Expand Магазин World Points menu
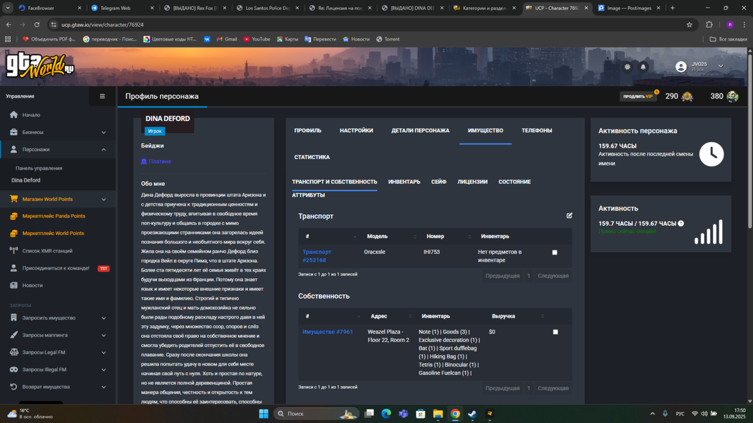This screenshot has width=753, height=423. 58,199
